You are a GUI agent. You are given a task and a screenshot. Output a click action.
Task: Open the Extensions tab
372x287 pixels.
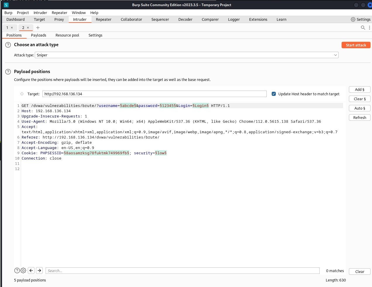tap(258, 19)
